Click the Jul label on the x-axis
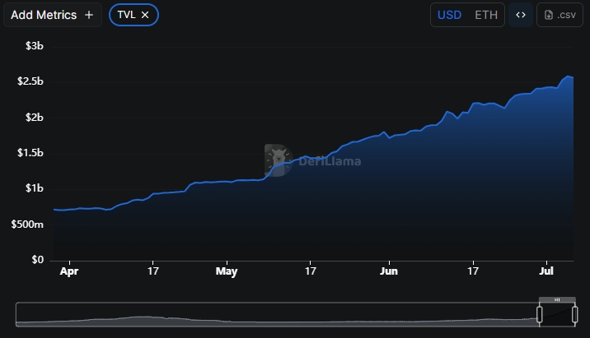 pos(546,270)
